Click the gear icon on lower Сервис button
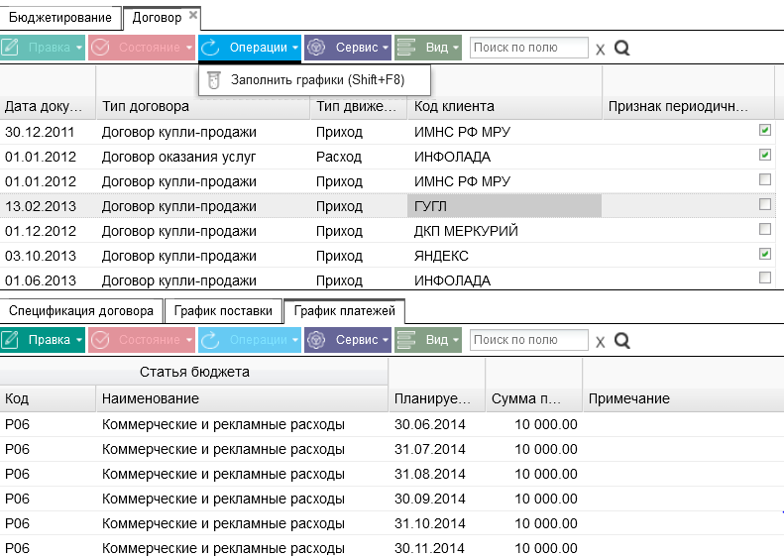The height and width of the screenshot is (558, 784). (x=316, y=340)
